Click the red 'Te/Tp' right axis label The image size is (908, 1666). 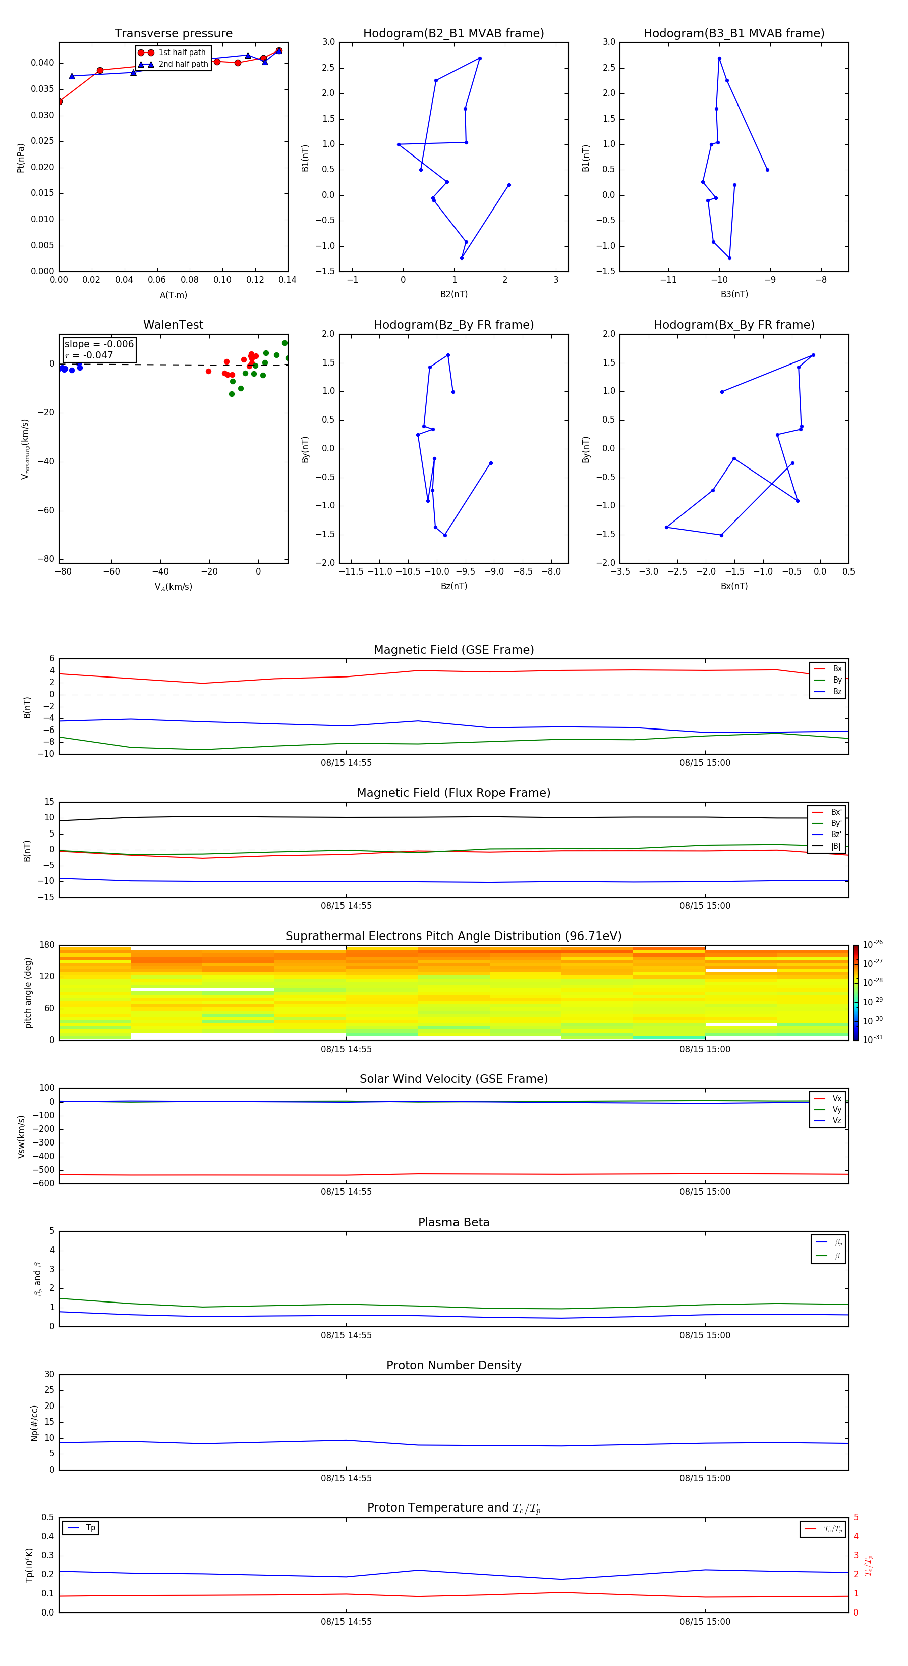pyautogui.click(x=869, y=1565)
